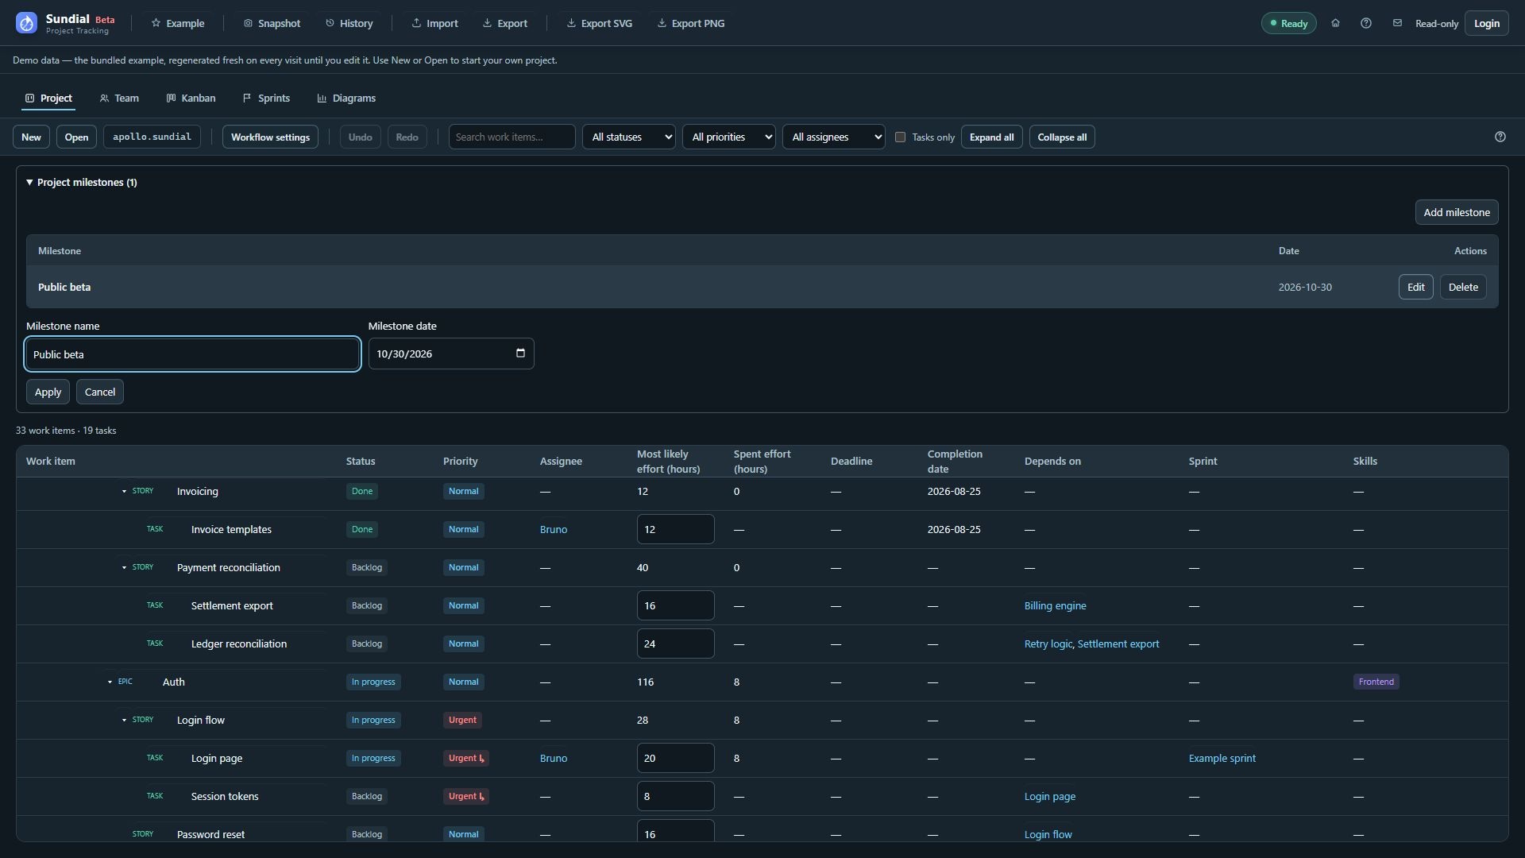Edit the Settlement export effort field
Viewport: 1525px width, 858px height.
pos(675,605)
